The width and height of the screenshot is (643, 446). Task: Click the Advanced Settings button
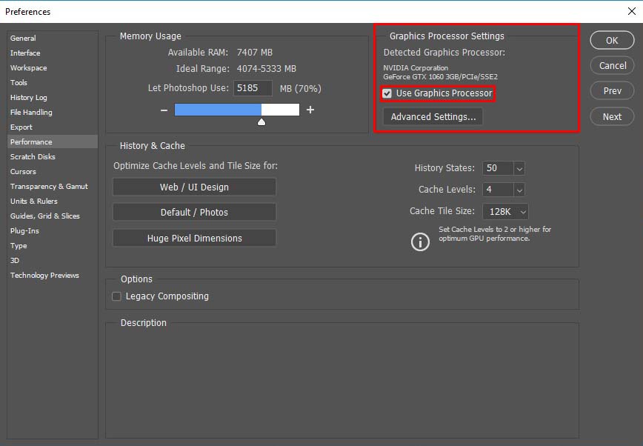[x=432, y=116]
